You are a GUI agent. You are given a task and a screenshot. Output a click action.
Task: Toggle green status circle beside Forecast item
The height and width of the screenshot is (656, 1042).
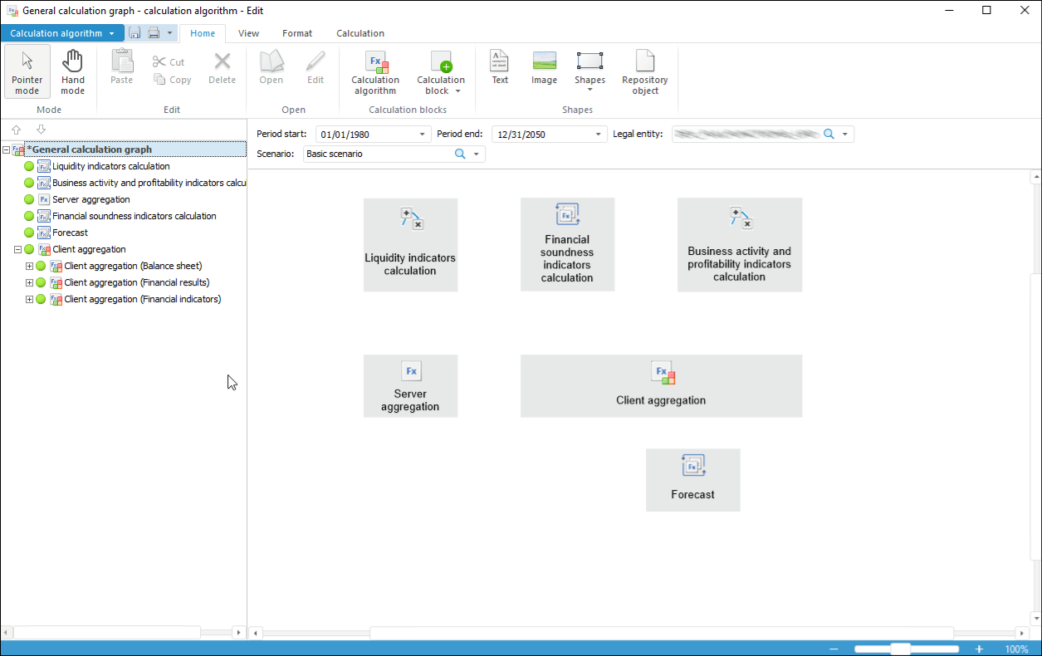[x=30, y=233]
